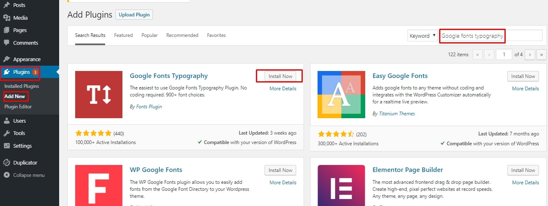Click the Upload Plugin button

tap(134, 15)
